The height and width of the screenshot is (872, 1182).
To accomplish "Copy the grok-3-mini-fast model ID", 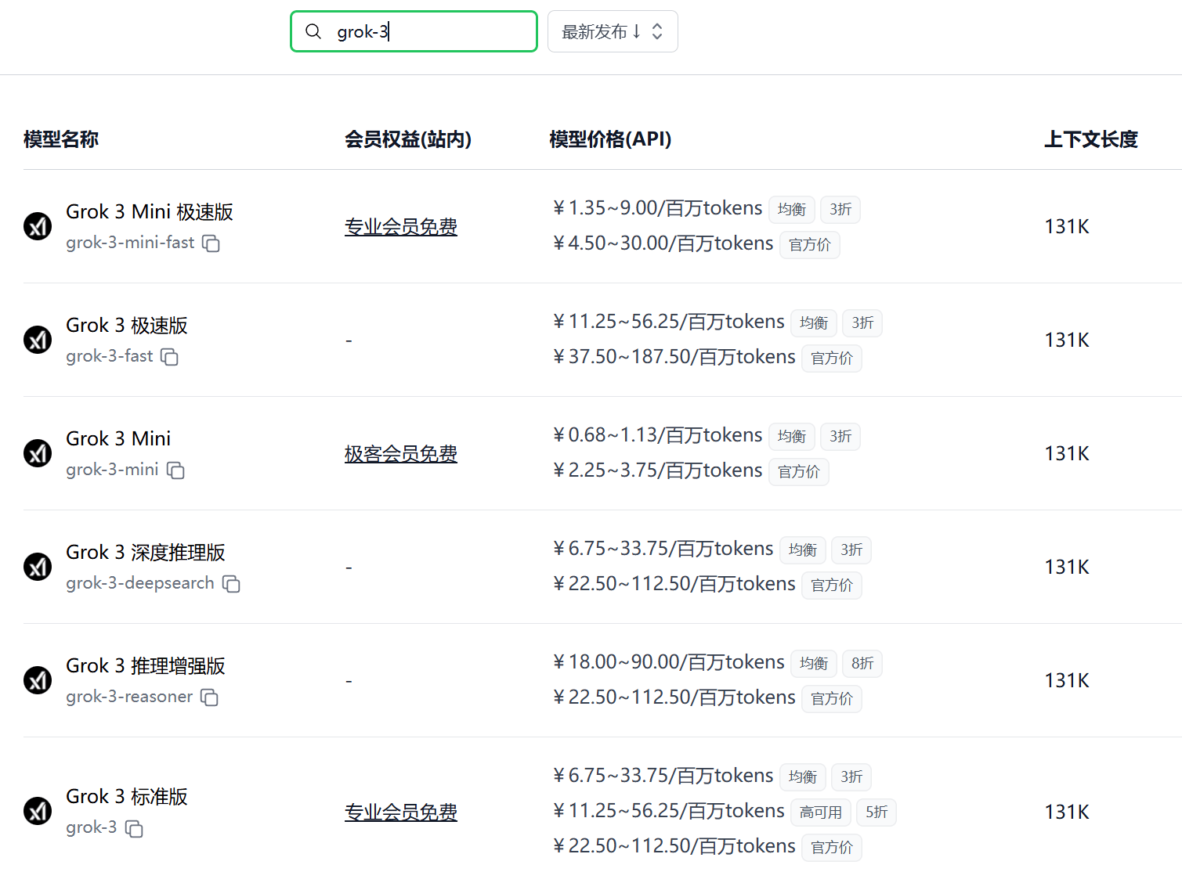I will [211, 243].
